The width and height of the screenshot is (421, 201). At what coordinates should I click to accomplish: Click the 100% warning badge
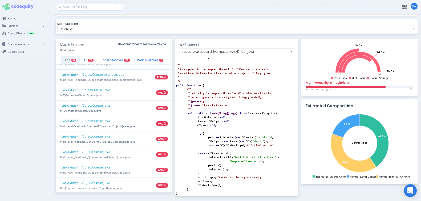pos(161,77)
